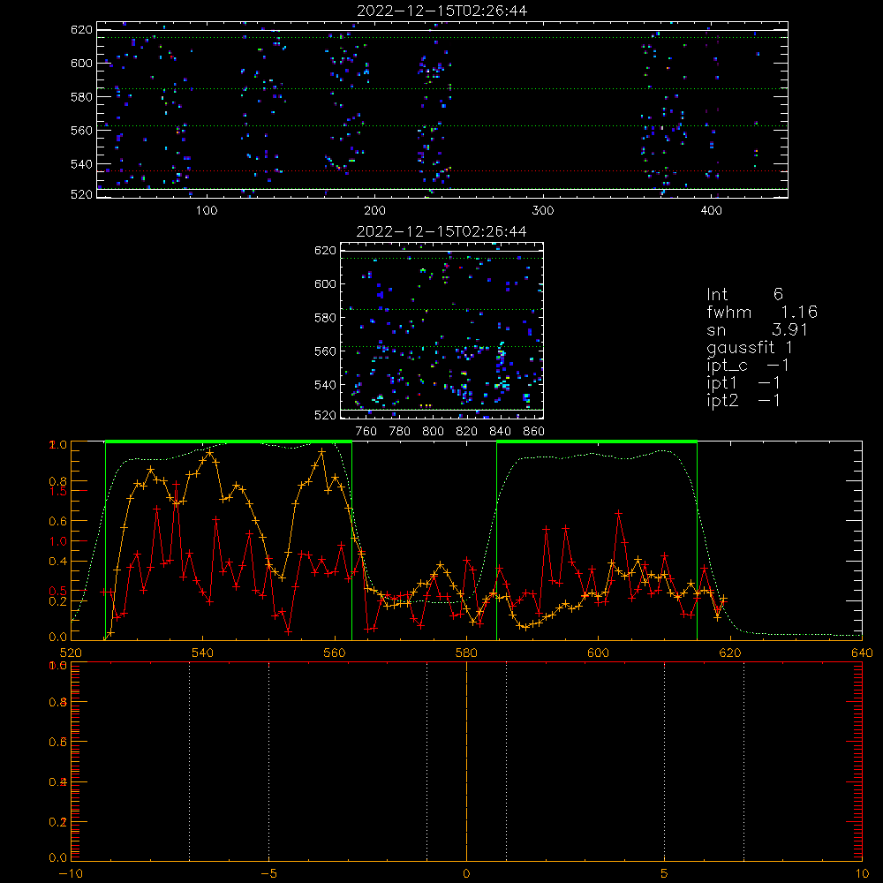883x883 pixels.
Task: Click the '-10' x-axis label of the bottom plot
Action: pos(71,874)
